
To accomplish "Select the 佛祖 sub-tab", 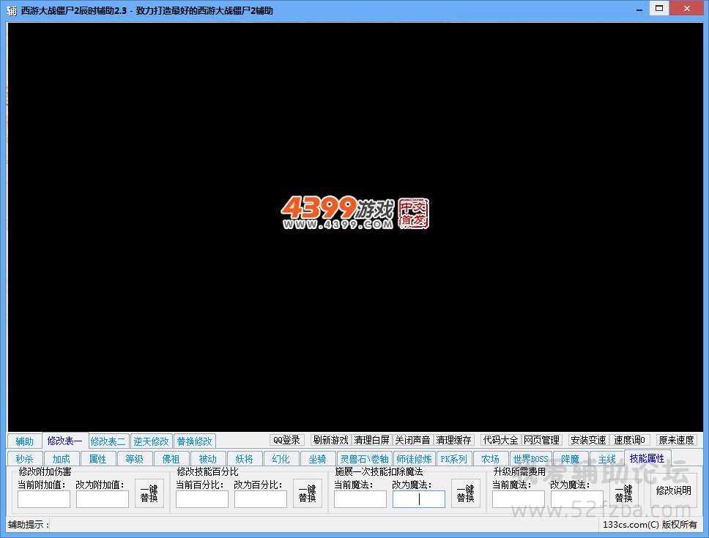I will coord(171,459).
